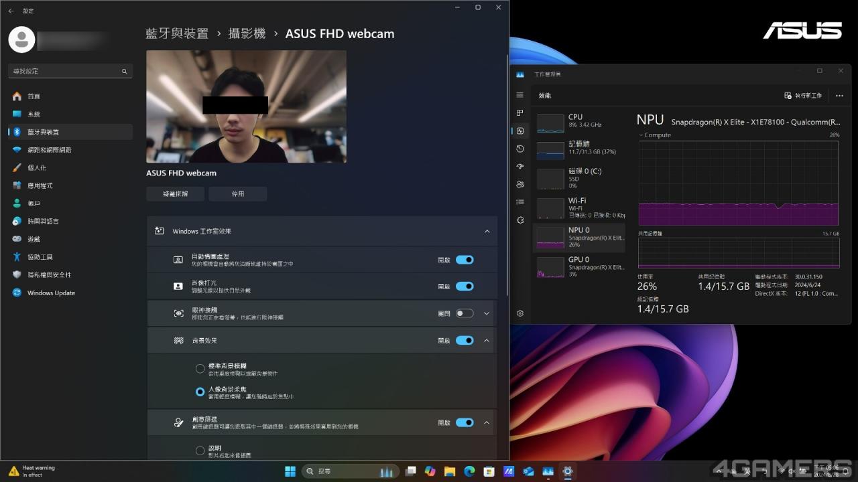The width and height of the screenshot is (858, 482).
Task: Open App history page in Task Manager
Action: point(520,149)
